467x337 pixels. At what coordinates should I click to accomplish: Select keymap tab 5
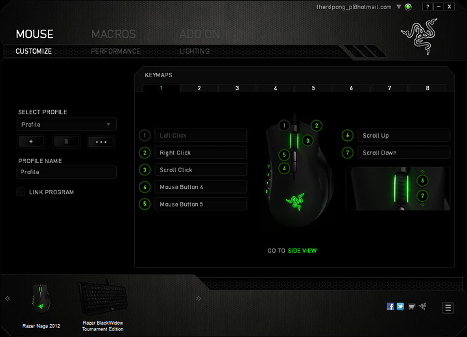point(313,88)
